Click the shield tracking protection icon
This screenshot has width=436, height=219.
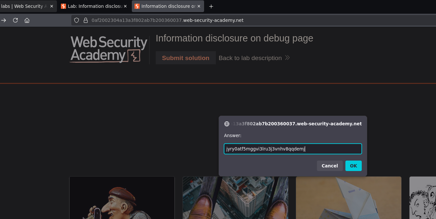click(x=77, y=20)
